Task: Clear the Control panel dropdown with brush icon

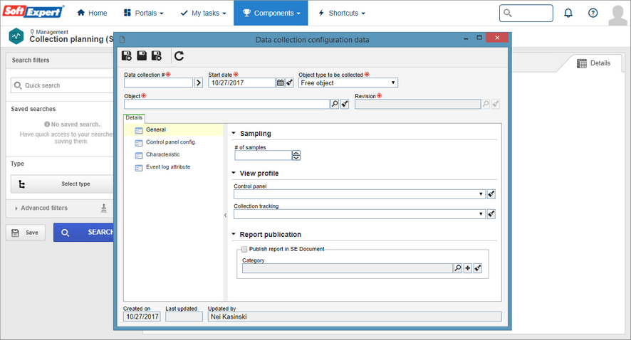Action: click(x=491, y=194)
